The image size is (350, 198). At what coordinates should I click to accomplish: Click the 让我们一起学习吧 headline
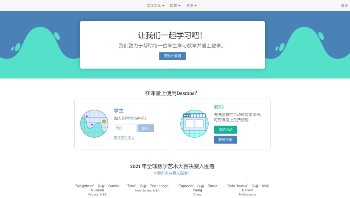click(x=170, y=35)
